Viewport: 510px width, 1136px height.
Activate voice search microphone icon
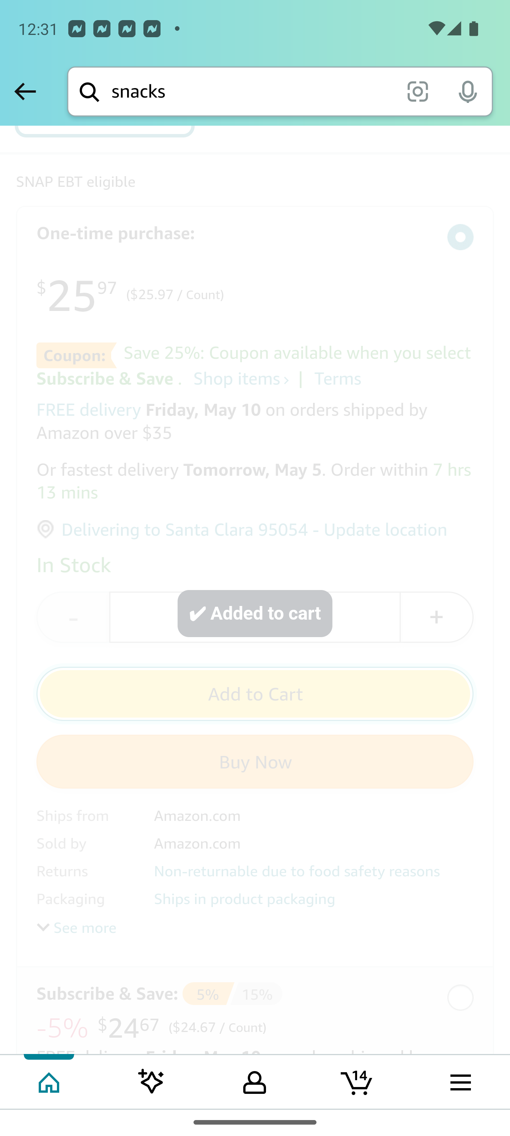467,92
